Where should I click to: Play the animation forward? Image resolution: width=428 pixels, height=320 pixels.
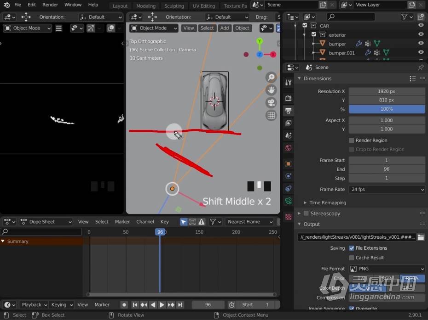pos(162,305)
